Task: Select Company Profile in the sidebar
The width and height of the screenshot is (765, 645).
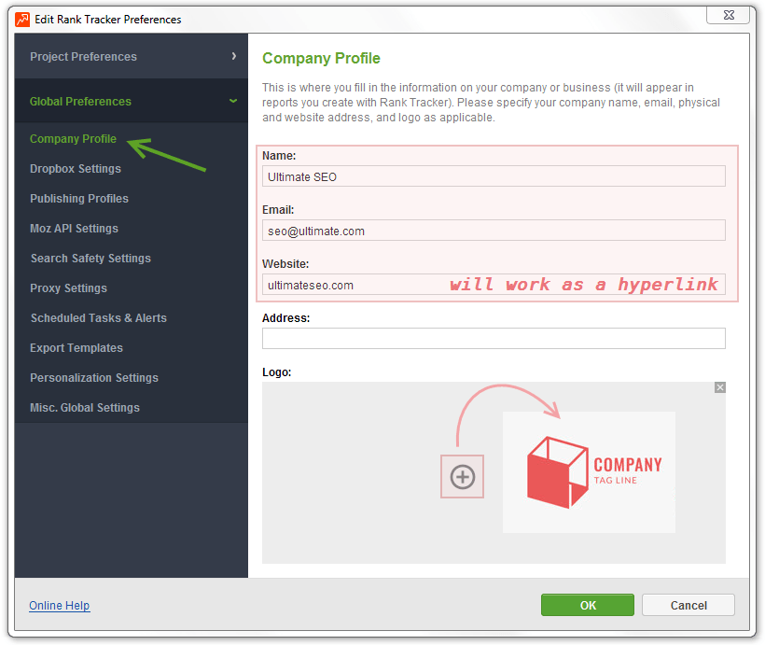Action: point(73,138)
